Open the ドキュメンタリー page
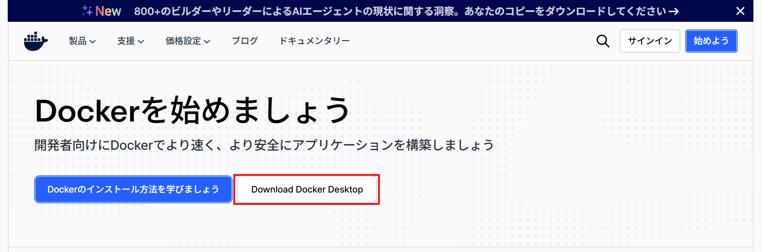 tap(314, 41)
